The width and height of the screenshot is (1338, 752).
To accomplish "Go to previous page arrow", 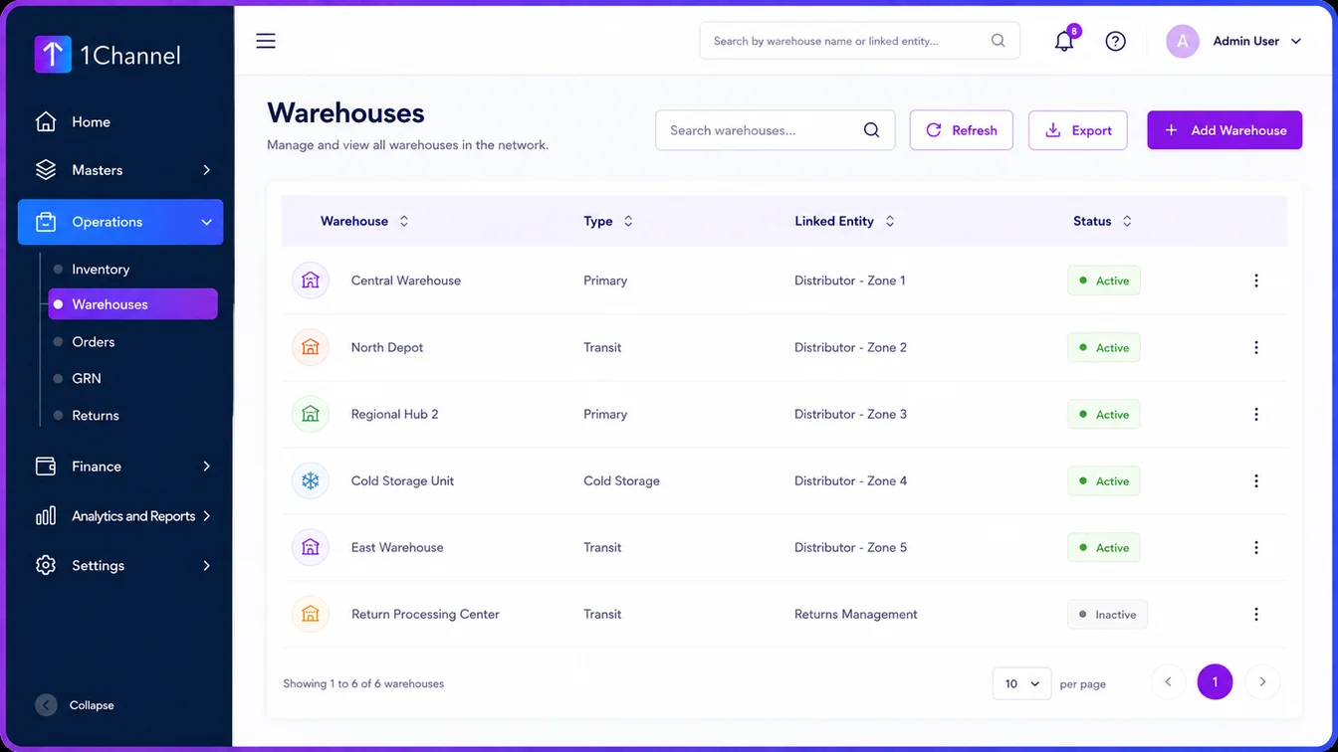I will 1168,681.
